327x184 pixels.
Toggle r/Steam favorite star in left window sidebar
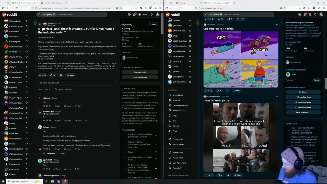point(27,174)
